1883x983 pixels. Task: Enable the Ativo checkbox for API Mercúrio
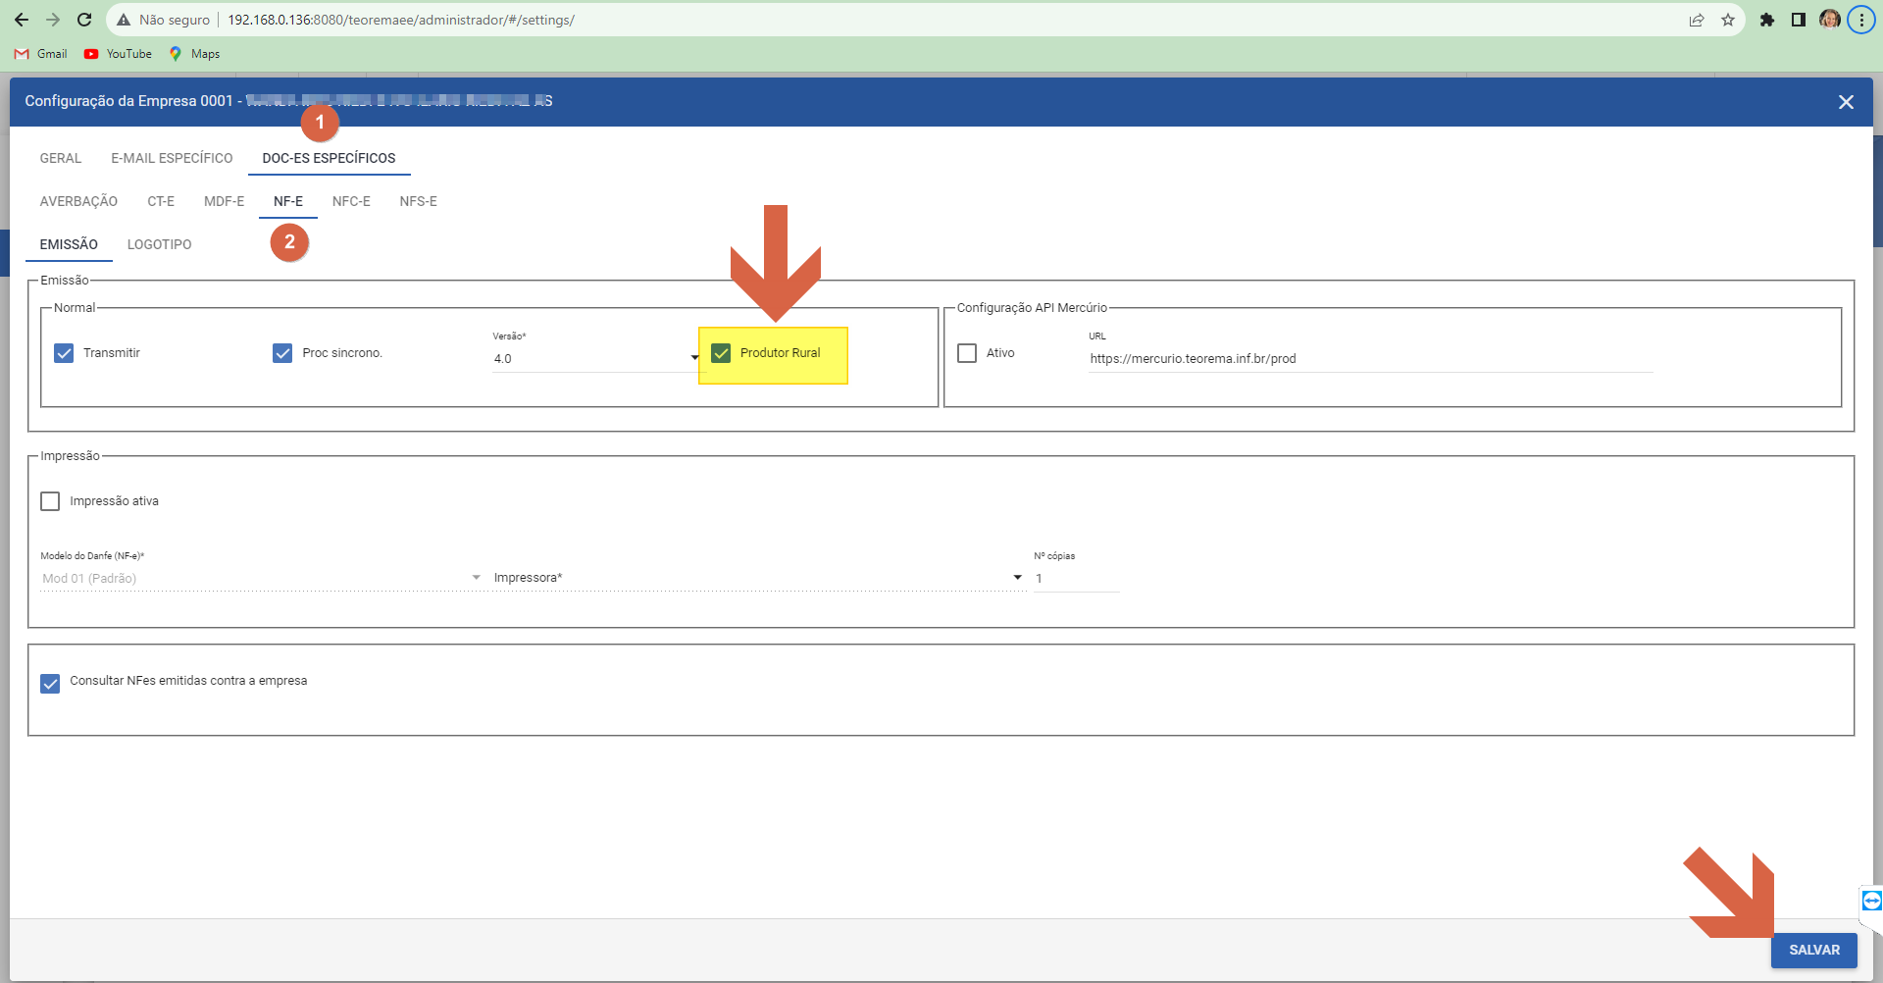pyautogui.click(x=967, y=353)
